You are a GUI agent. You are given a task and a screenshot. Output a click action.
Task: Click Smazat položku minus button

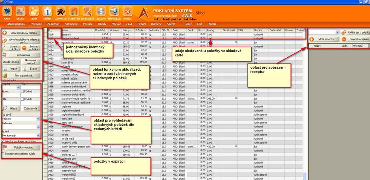tap(31, 48)
